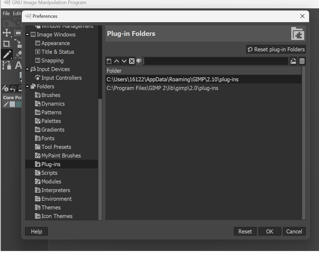319x261 pixels.
Task: Close the Preferences dialog window
Action: 302,16
